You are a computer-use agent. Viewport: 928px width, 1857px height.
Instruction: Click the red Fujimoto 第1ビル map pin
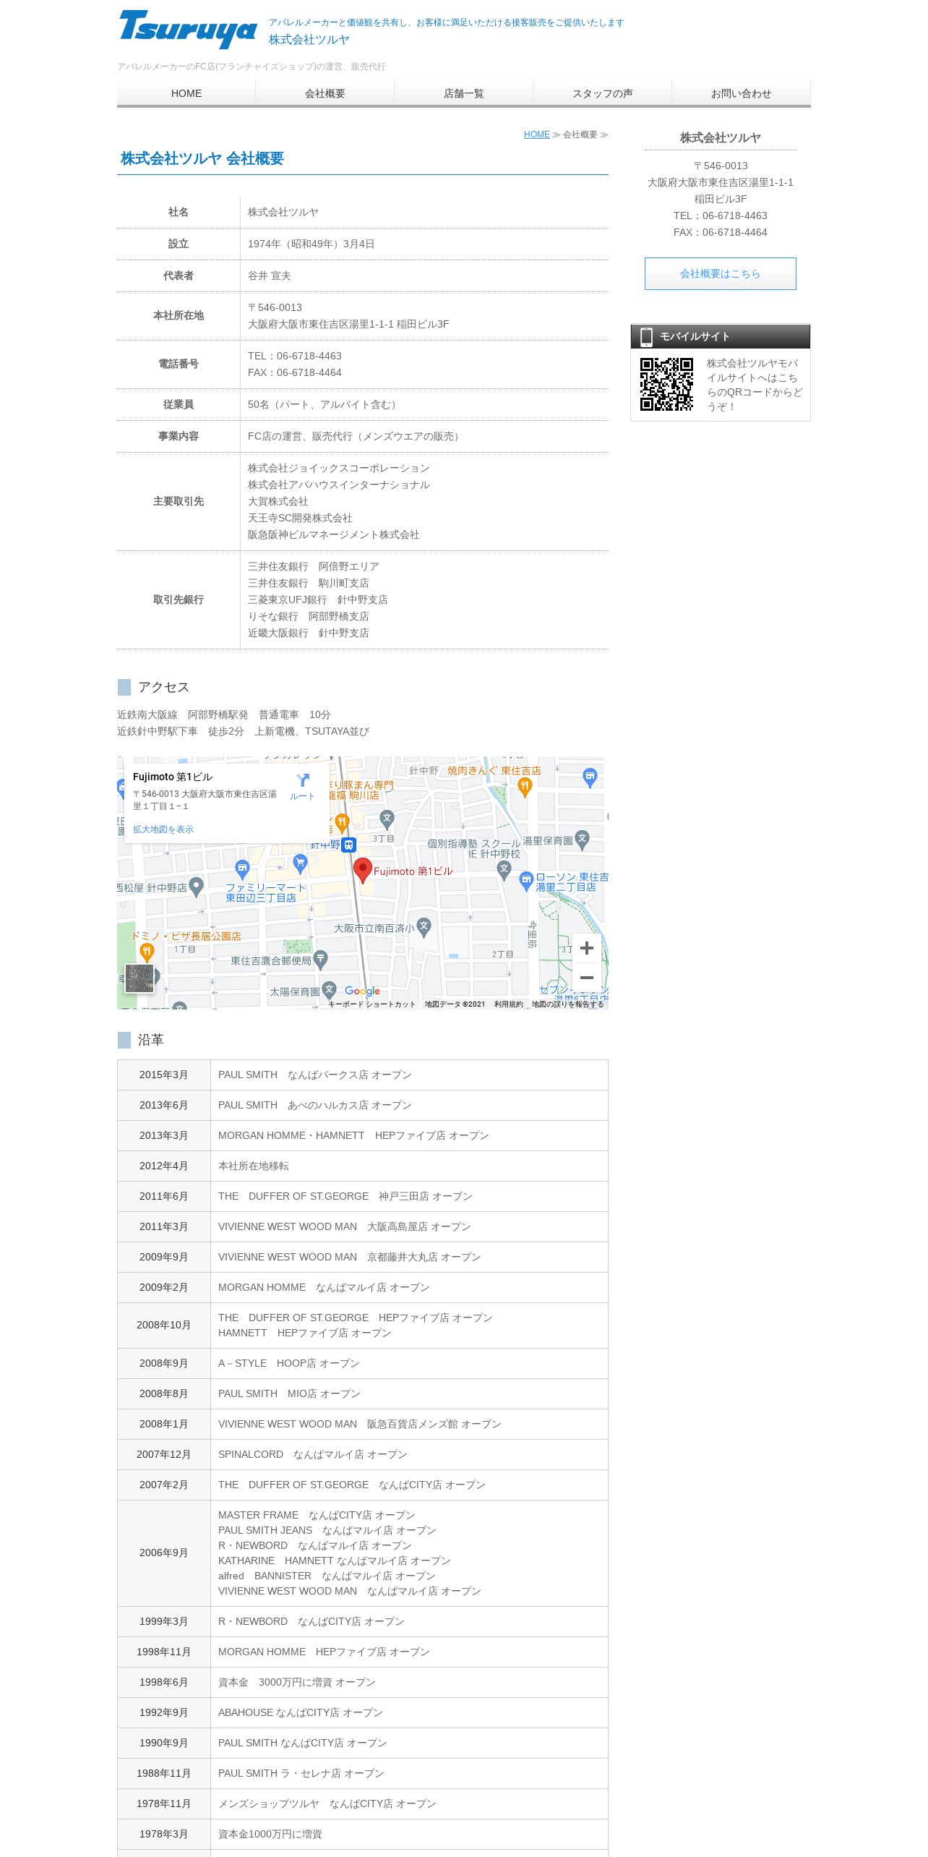tap(363, 870)
